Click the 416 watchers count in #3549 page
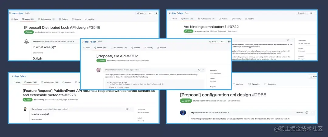This screenshot has height=137, width=328. click(x=150, y=13)
